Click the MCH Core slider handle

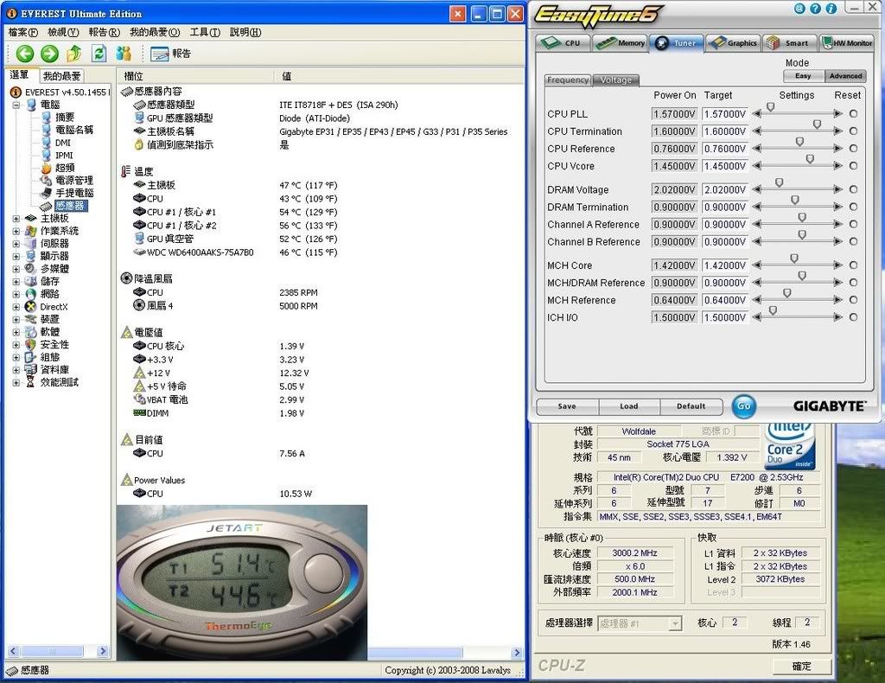794,259
